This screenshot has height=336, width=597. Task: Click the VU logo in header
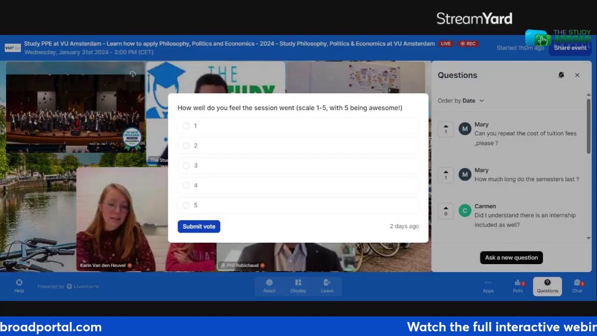(13, 48)
